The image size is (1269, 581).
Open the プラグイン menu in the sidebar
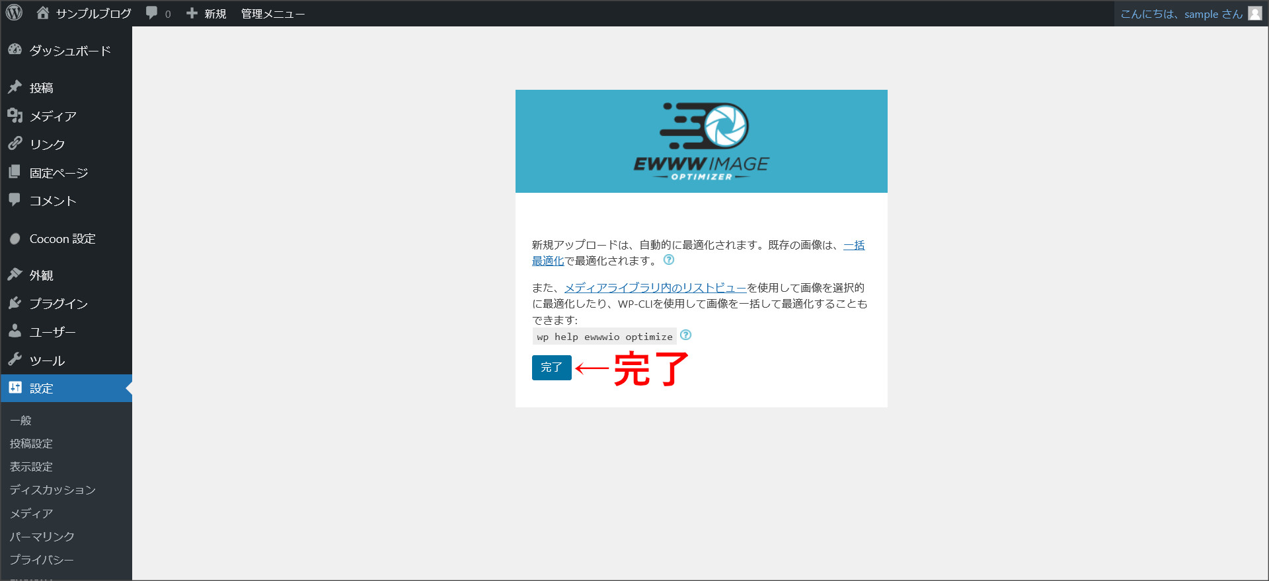pos(58,304)
